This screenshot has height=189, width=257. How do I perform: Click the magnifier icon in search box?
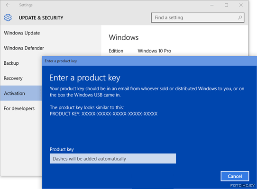tap(240, 17)
